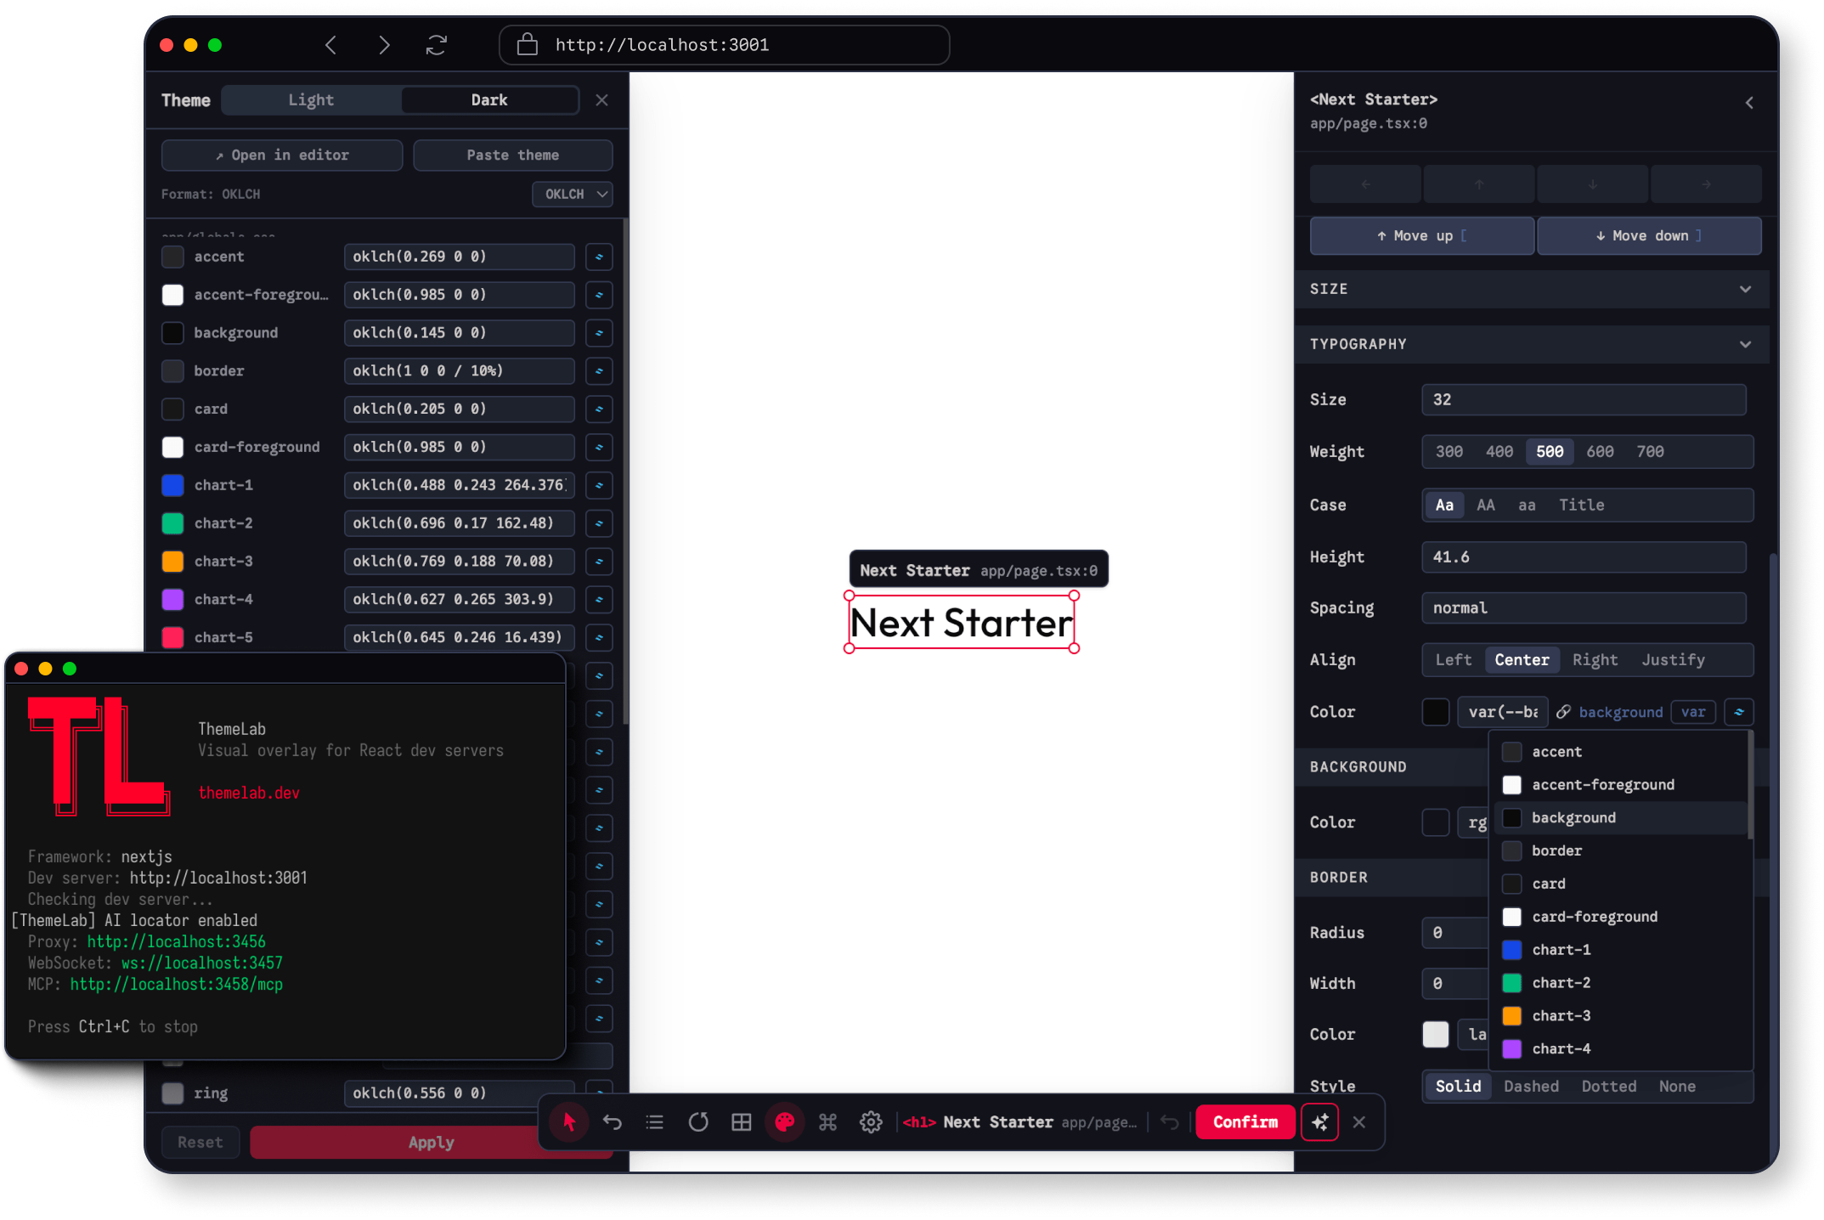Set font weight to 300
This screenshot has width=1824, height=1220.
coord(1449,452)
